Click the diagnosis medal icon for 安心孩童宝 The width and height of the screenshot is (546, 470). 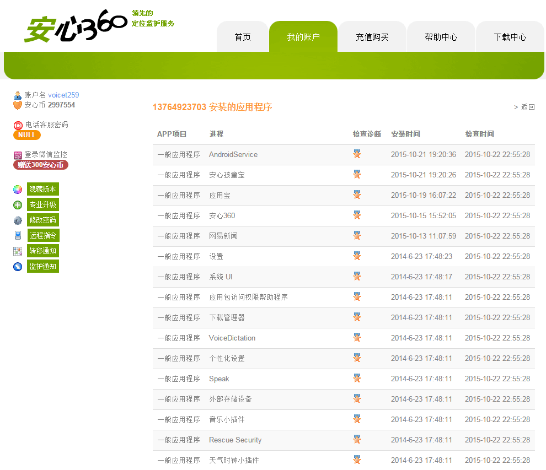(x=357, y=174)
